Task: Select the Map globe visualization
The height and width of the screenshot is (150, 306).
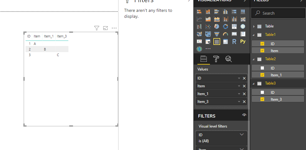Action: [243, 26]
